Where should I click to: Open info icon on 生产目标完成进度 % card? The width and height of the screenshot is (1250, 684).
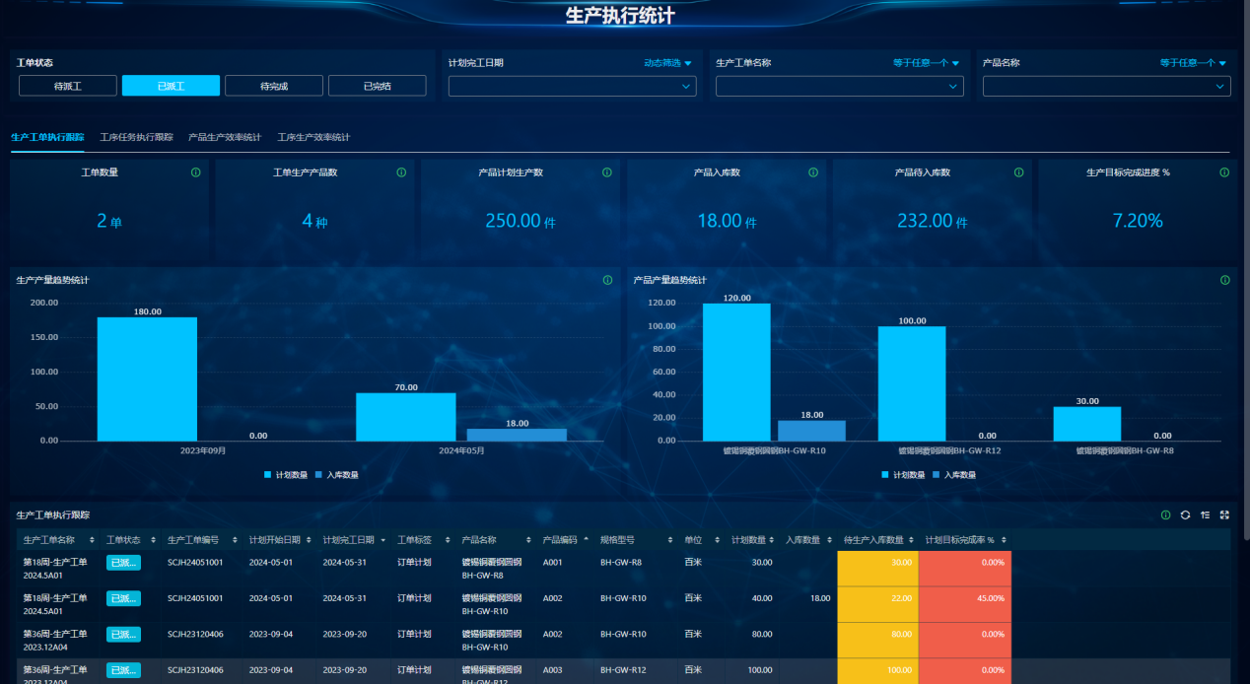(1224, 172)
